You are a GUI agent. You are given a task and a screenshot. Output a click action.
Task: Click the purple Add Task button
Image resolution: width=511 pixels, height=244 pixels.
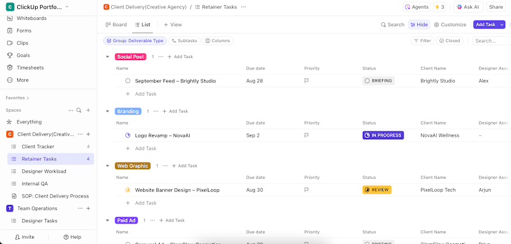click(x=485, y=24)
